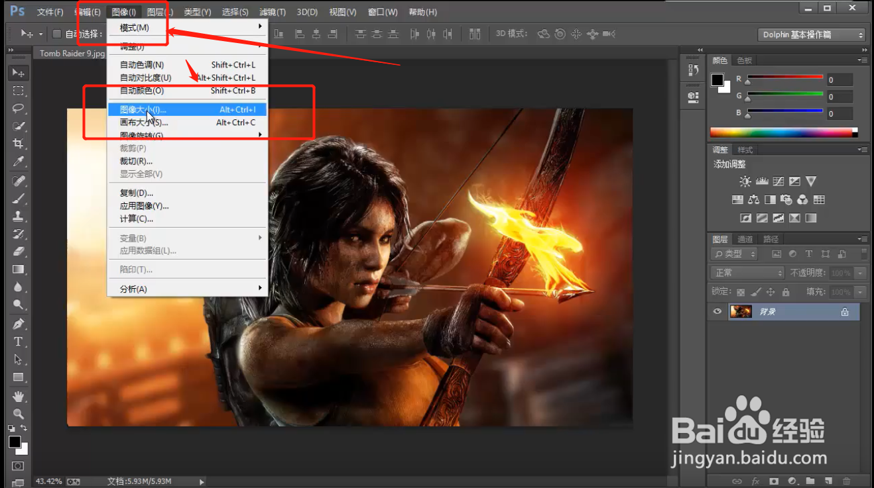Image resolution: width=874 pixels, height=488 pixels.
Task: Select the Zoom tool
Action: pos(19,414)
